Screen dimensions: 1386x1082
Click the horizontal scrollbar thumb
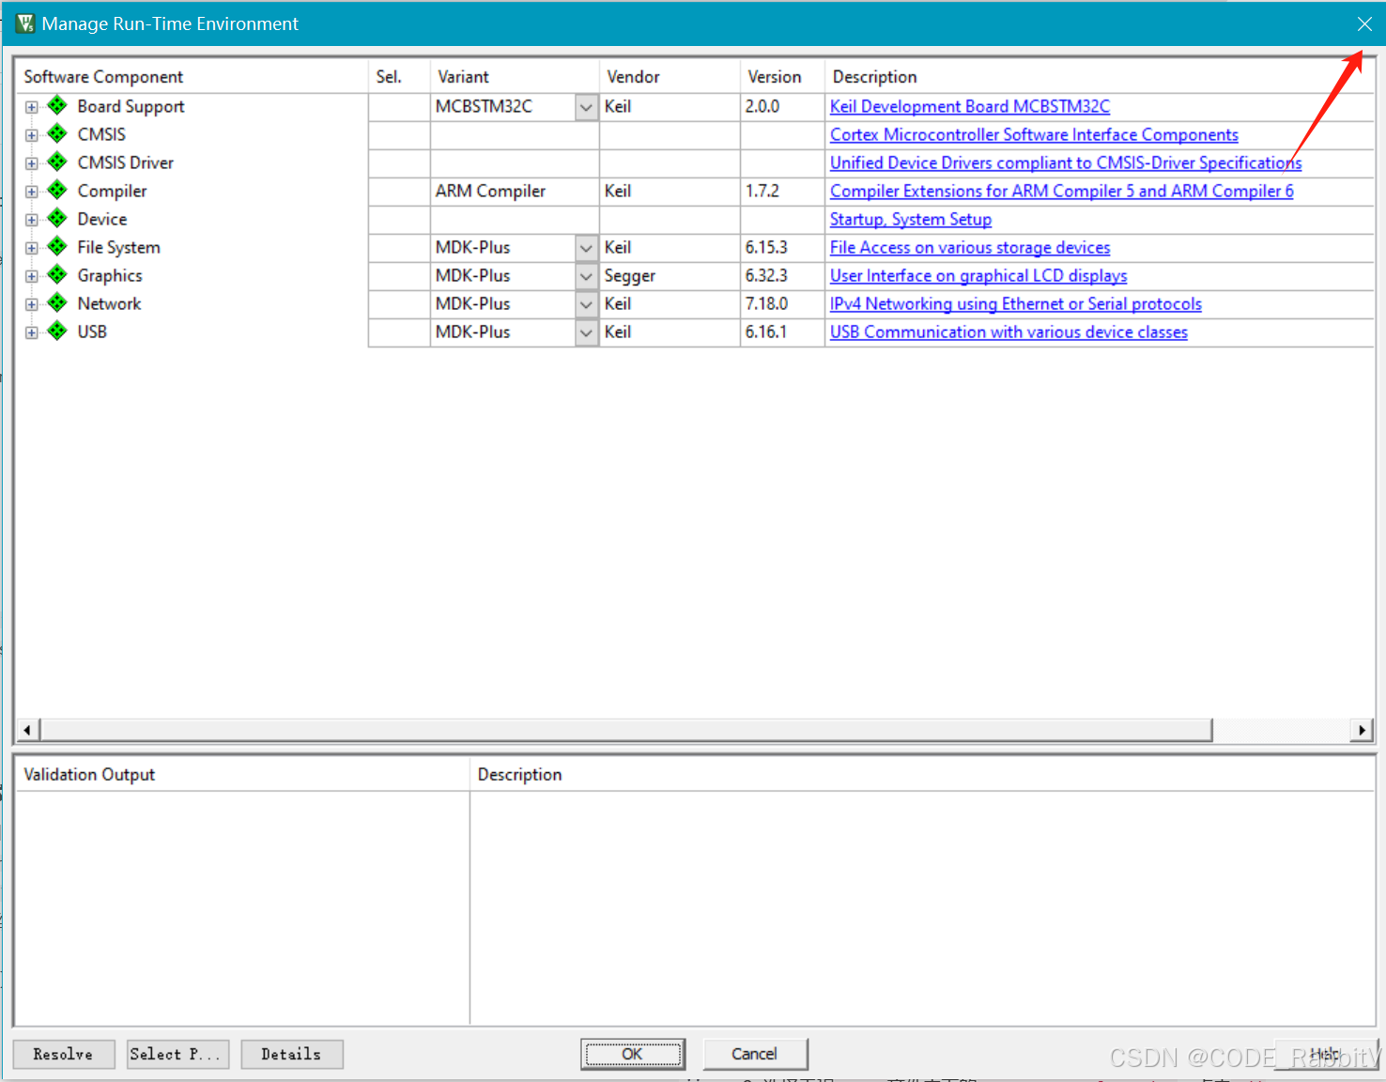point(626,730)
